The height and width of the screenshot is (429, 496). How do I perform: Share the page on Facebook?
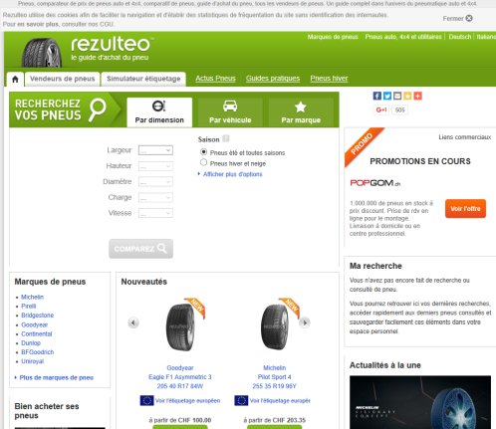pos(377,96)
